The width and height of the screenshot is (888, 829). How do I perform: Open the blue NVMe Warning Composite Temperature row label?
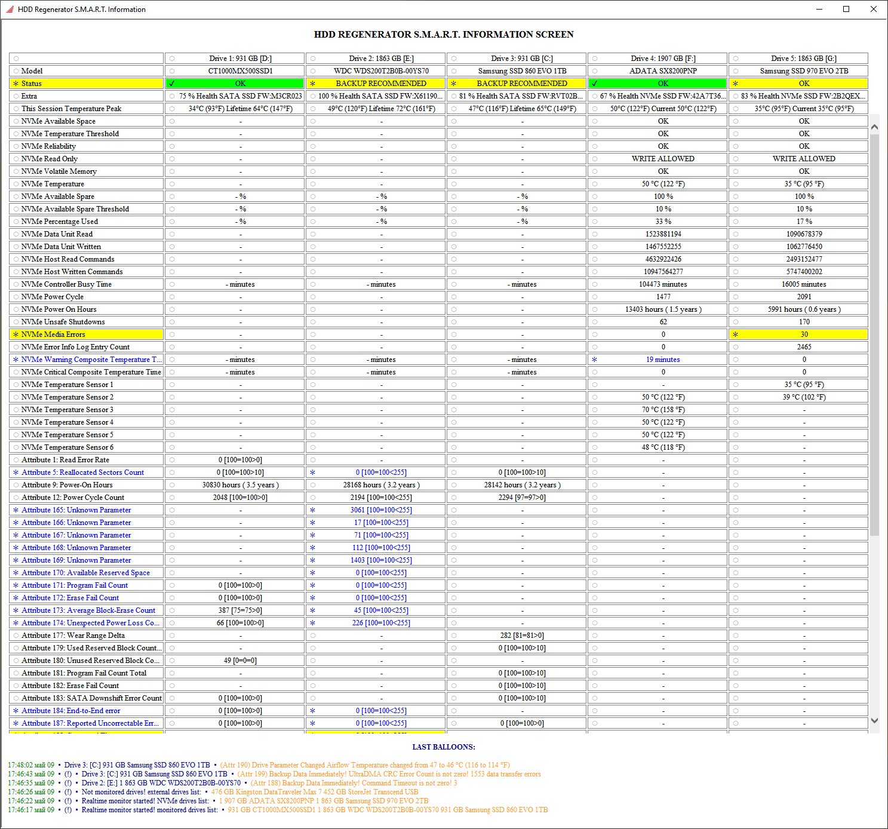[92, 360]
